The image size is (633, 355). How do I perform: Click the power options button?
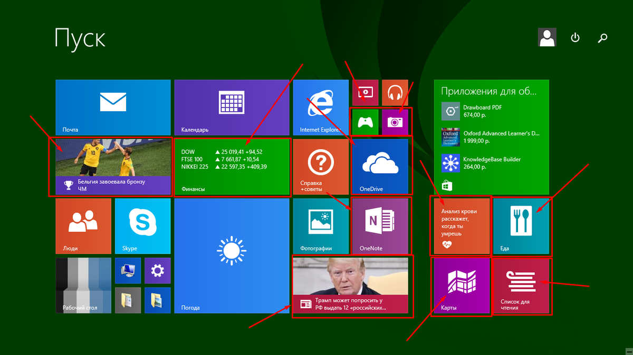[576, 38]
